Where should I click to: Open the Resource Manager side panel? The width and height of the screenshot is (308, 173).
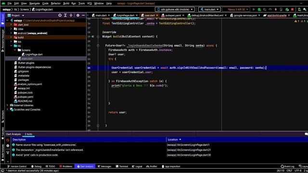[x=2, y=40]
